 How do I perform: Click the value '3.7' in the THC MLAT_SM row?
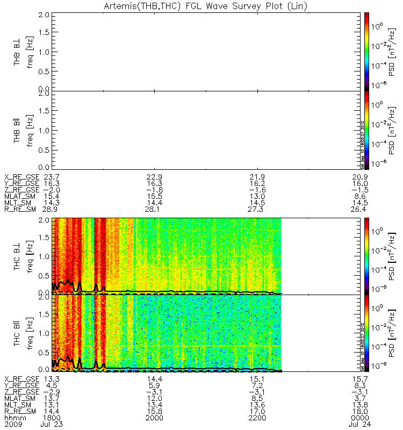tap(360, 398)
